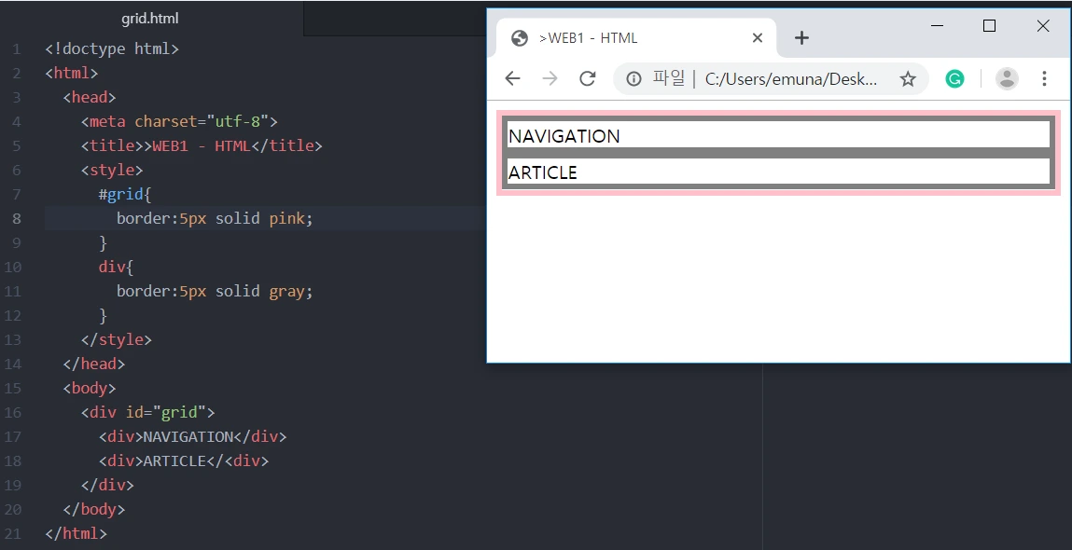
Task: Click the address bar showing C:/Users/emuna/Desk...
Action: (772, 78)
